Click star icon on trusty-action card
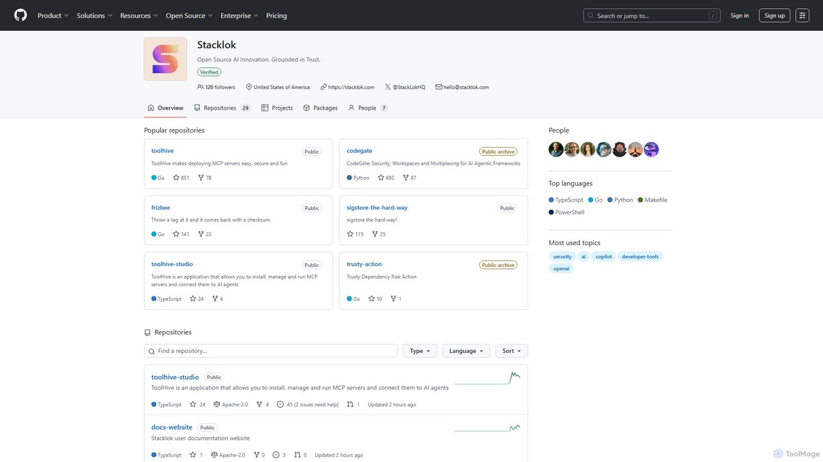This screenshot has width=823, height=462. (372, 299)
